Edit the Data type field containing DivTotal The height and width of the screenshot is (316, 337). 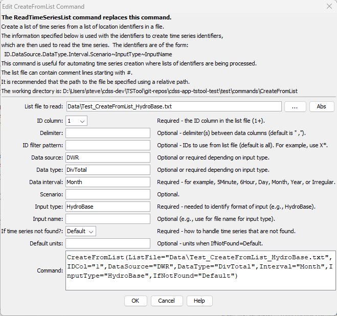click(108, 170)
